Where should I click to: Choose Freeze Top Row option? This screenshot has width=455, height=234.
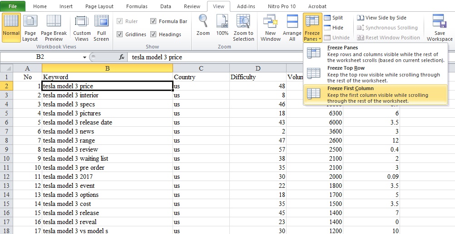pos(376,74)
